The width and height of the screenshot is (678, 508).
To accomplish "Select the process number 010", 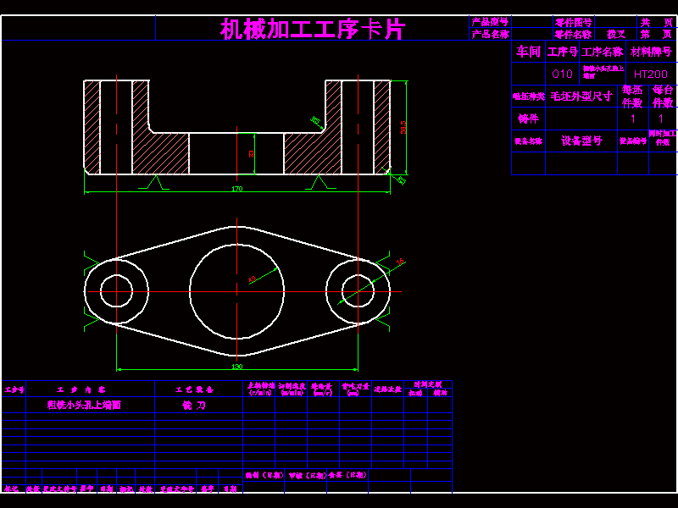I will [x=562, y=75].
